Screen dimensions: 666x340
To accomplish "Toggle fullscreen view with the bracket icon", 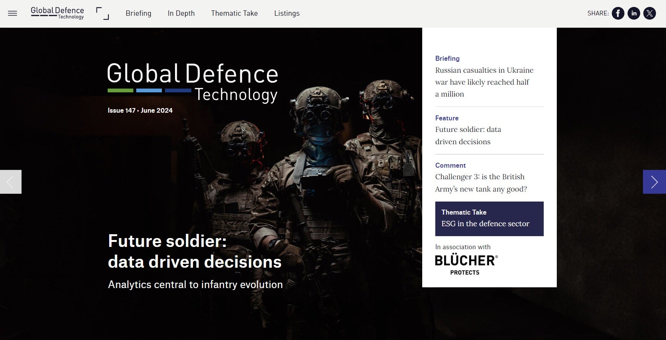I will point(102,13).
